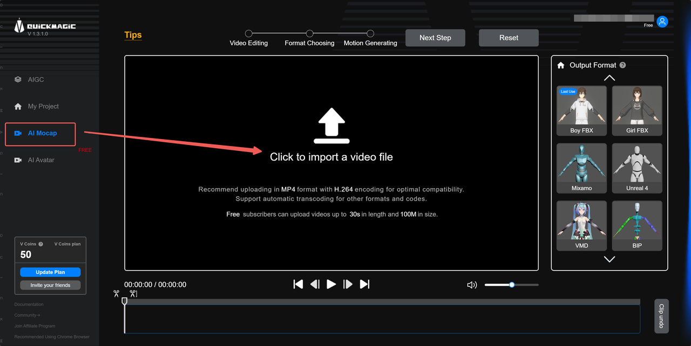Click the second scissors trim icon

[x=132, y=293]
